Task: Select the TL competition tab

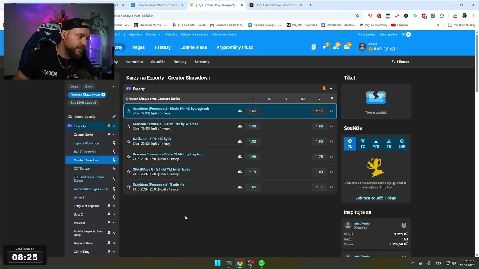Action: pyautogui.click(x=350, y=143)
